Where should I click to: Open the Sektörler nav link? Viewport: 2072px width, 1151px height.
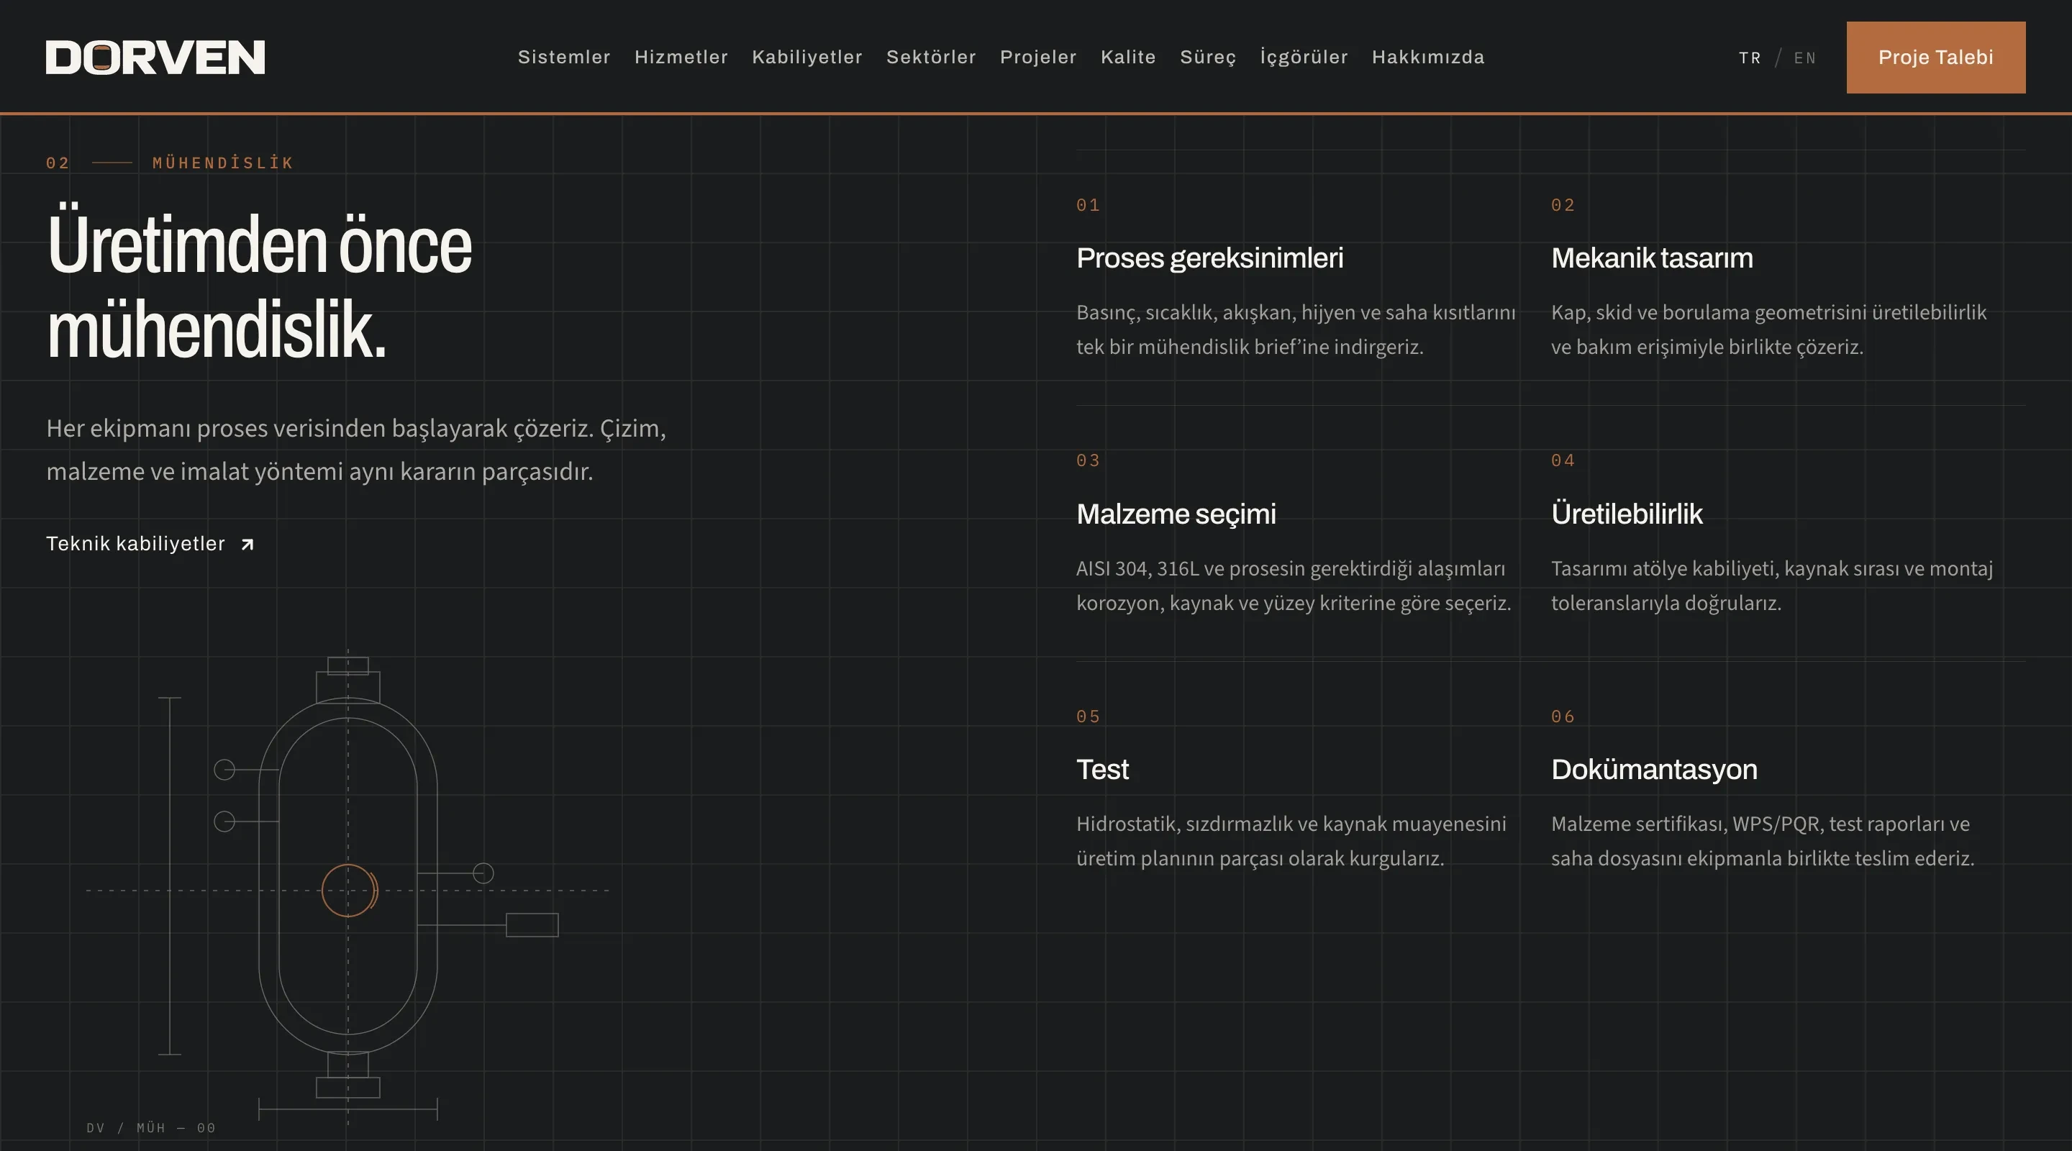click(931, 57)
